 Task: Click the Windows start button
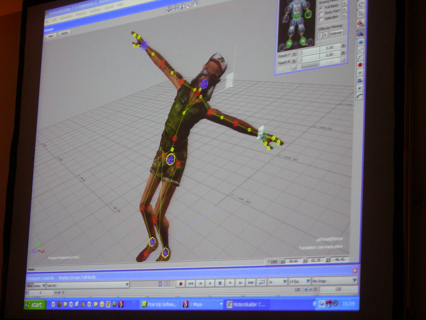point(35,305)
